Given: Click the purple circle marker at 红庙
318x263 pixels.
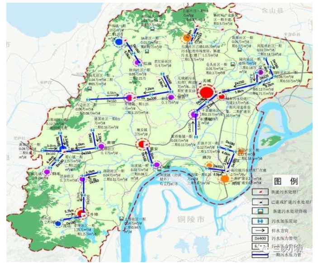Looking at the screenshot, I should point(137,62).
